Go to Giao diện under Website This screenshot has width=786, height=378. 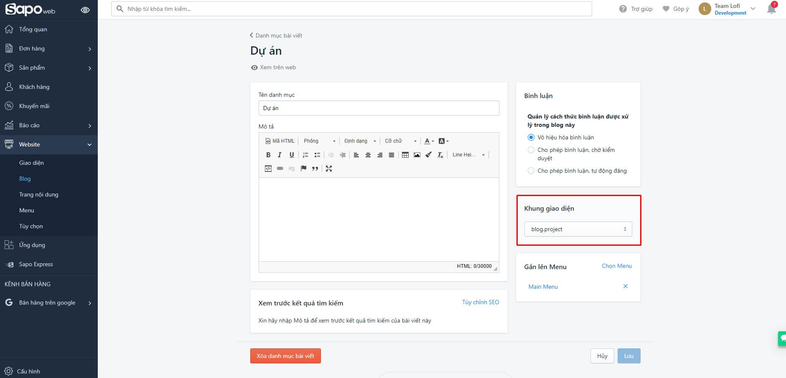(x=31, y=163)
